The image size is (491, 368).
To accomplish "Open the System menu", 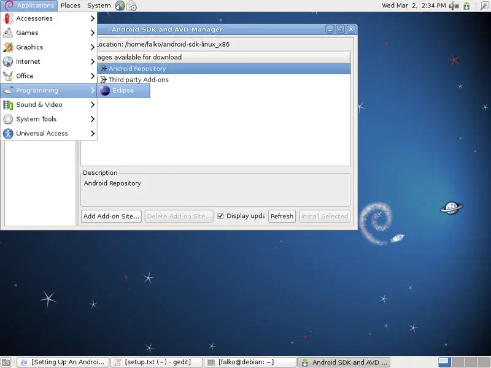I will coord(99,6).
